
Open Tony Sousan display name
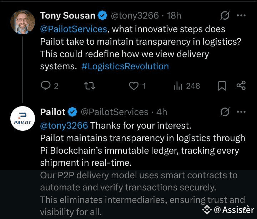[x=68, y=16]
